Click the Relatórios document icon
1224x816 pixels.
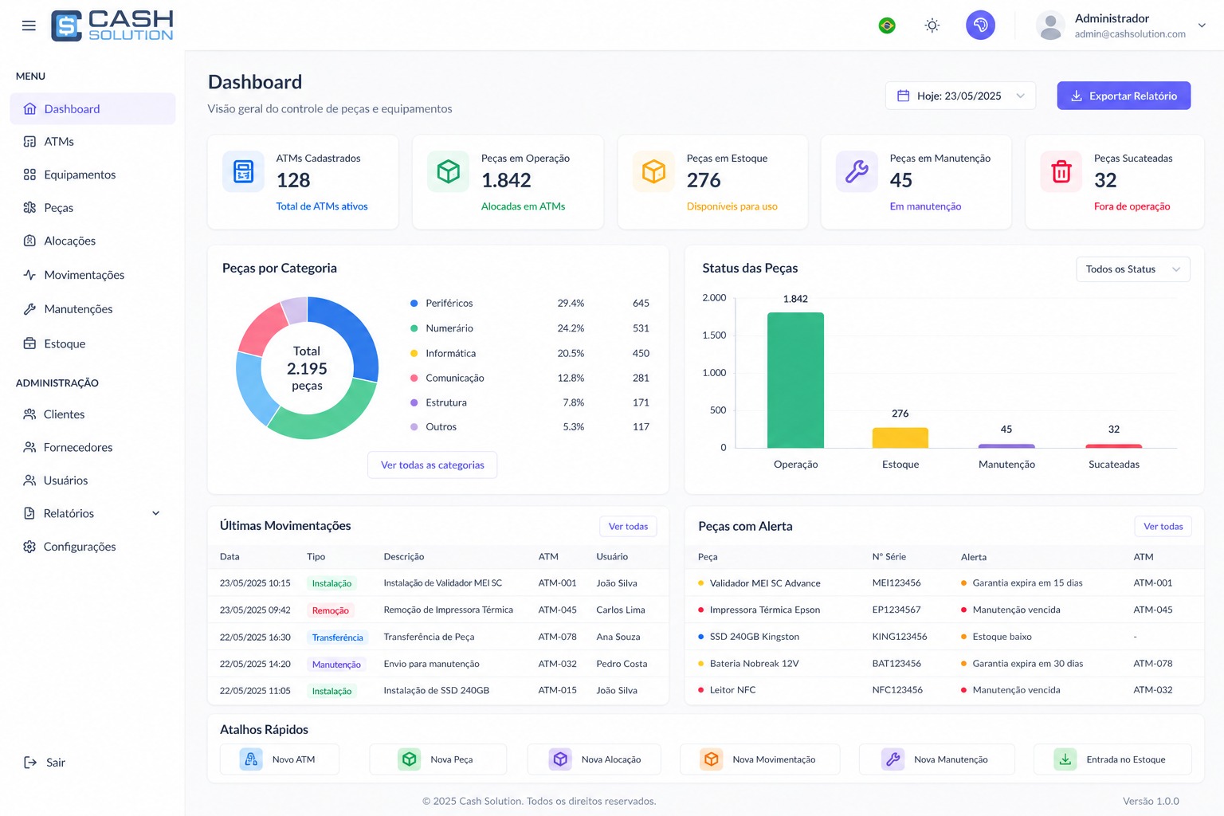29,513
